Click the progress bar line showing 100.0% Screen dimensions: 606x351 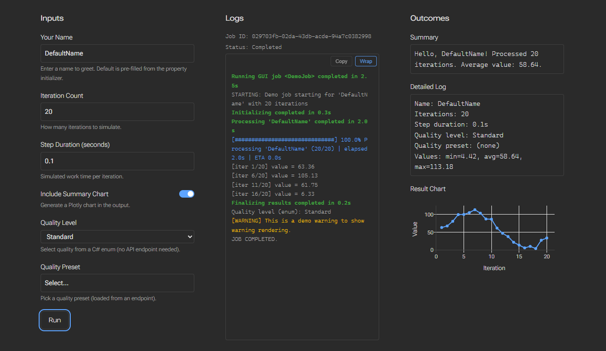click(299, 149)
